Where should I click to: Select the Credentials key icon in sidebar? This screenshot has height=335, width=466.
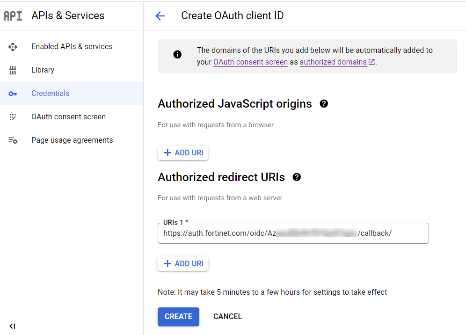point(13,93)
